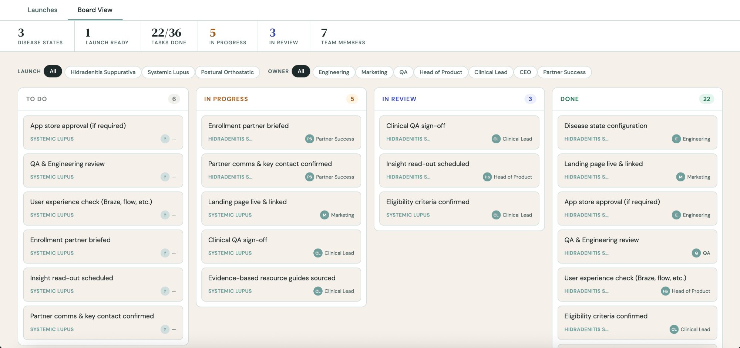Click the '1 Launch Ready' stat tile
This screenshot has height=348, width=740.
107,35
